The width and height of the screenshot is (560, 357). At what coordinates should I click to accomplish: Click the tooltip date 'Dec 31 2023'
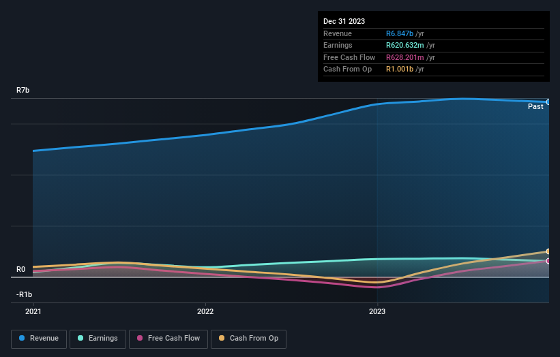[x=344, y=21]
